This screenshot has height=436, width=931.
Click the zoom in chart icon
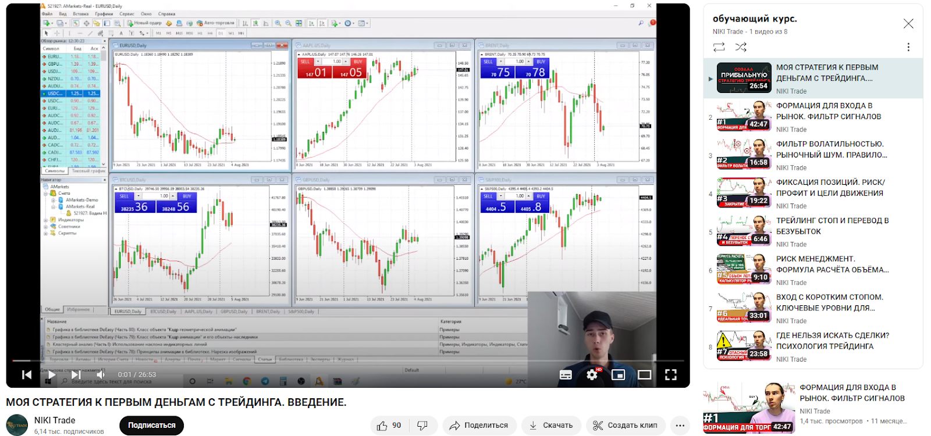coord(278,23)
